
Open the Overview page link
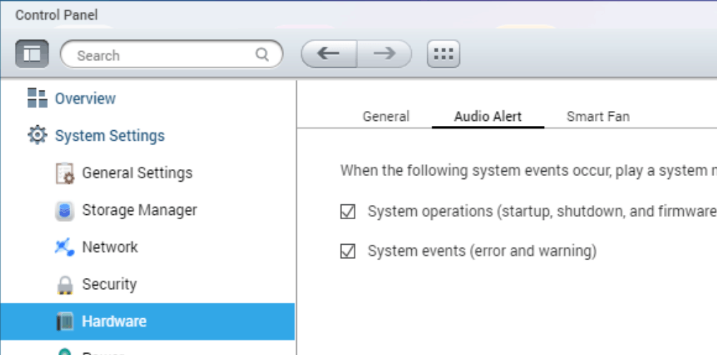[85, 98]
